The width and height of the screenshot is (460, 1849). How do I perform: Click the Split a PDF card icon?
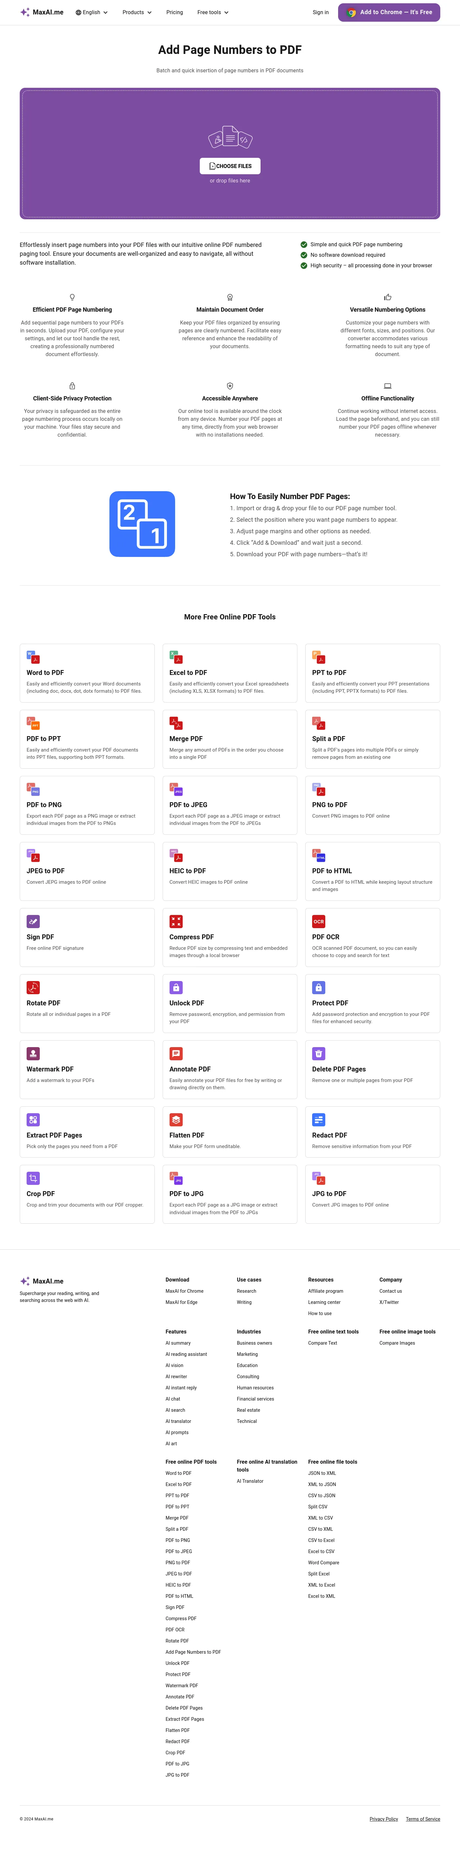point(319,723)
